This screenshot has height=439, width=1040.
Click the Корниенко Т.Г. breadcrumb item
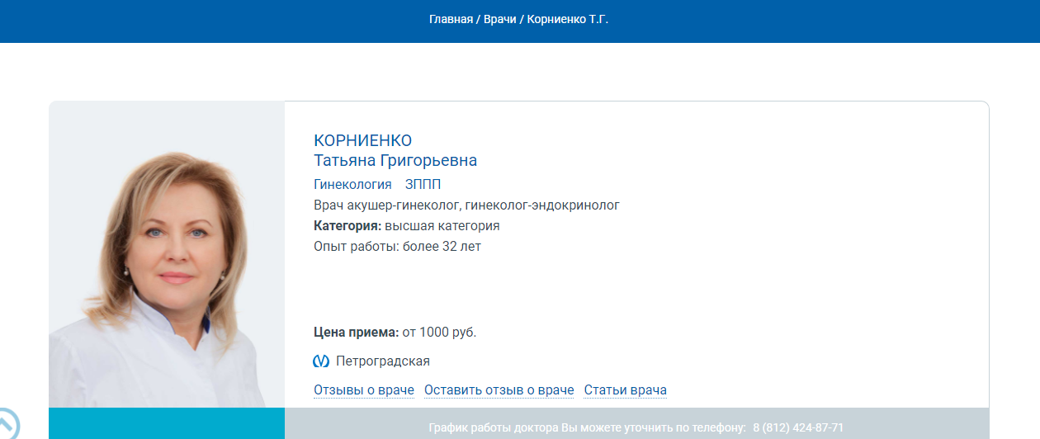tap(567, 18)
